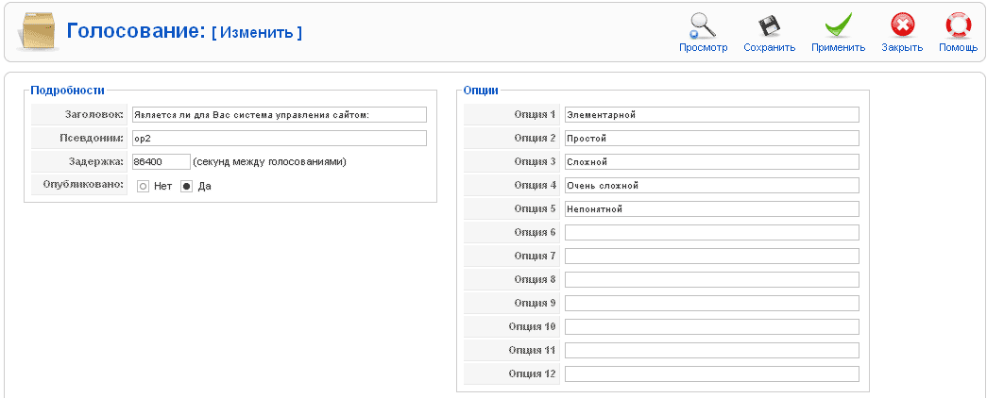Click the Задержка field with 86400

(x=161, y=162)
